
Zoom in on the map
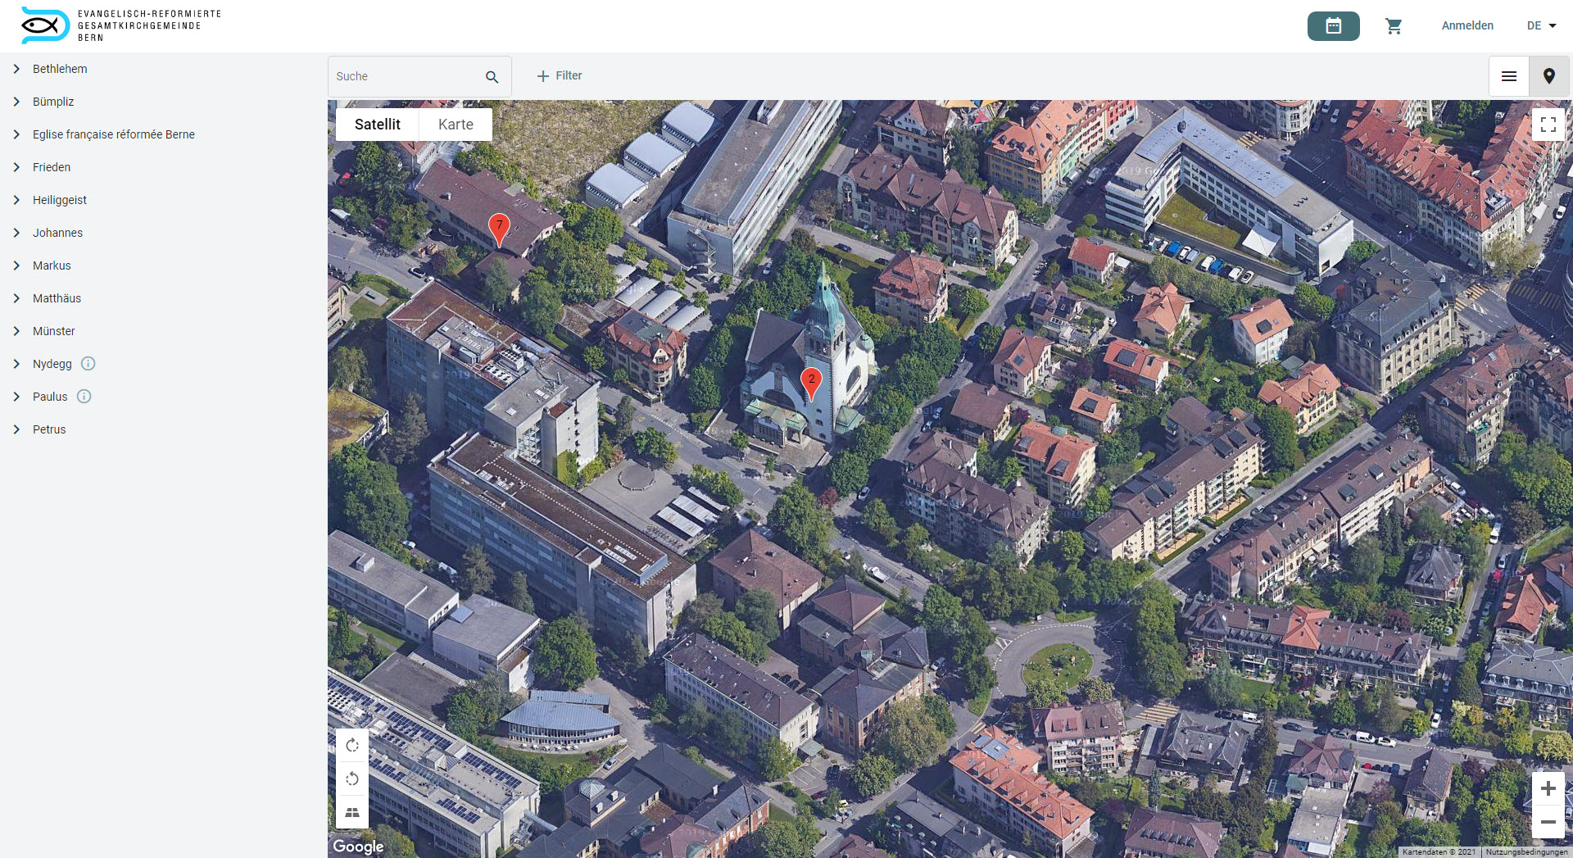(x=1548, y=788)
